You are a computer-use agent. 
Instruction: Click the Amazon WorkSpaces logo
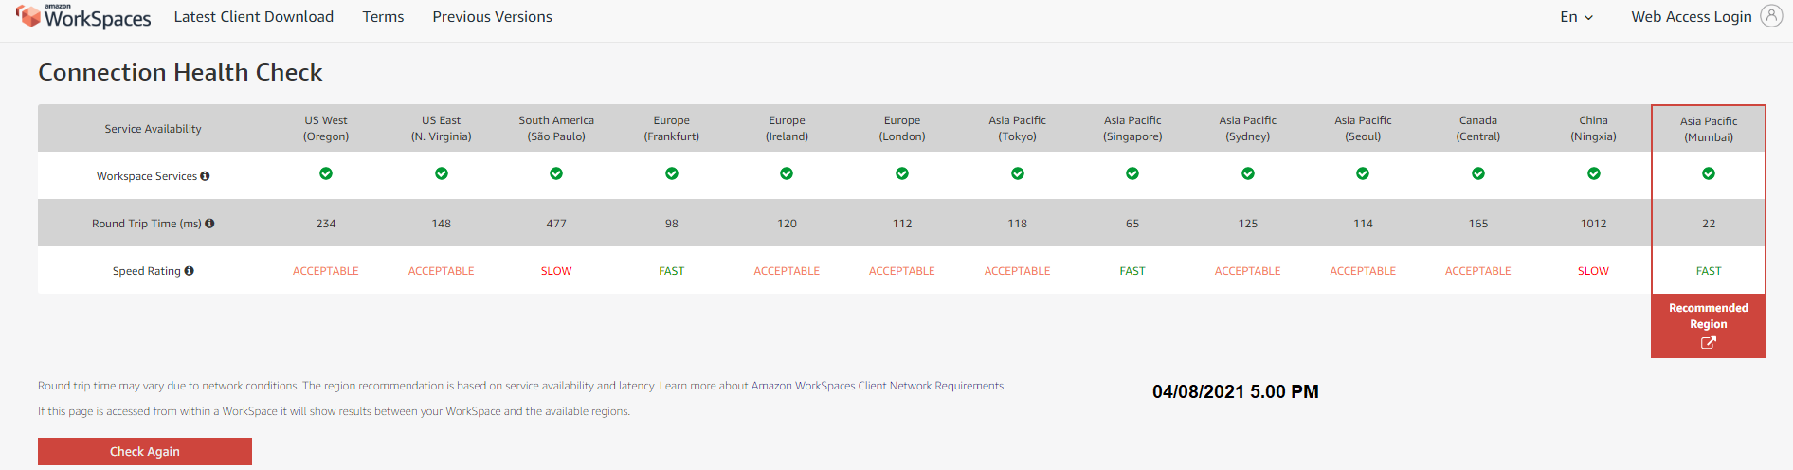(83, 16)
